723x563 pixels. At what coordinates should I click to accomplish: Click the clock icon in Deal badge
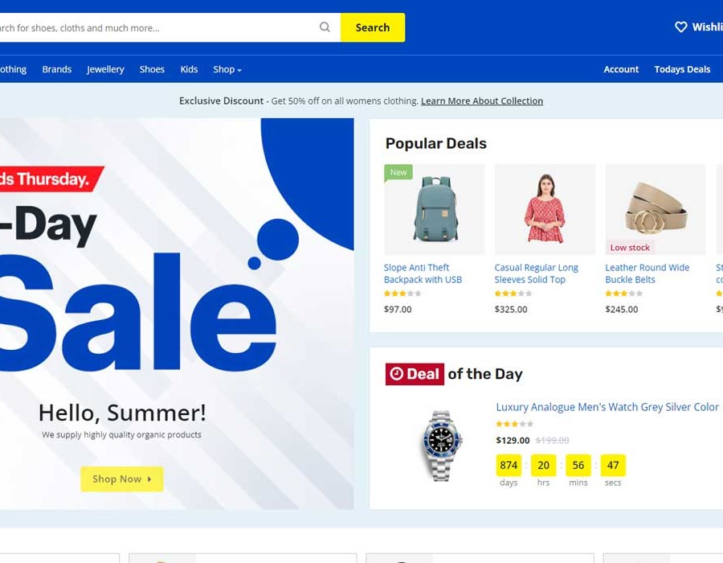pyautogui.click(x=397, y=374)
